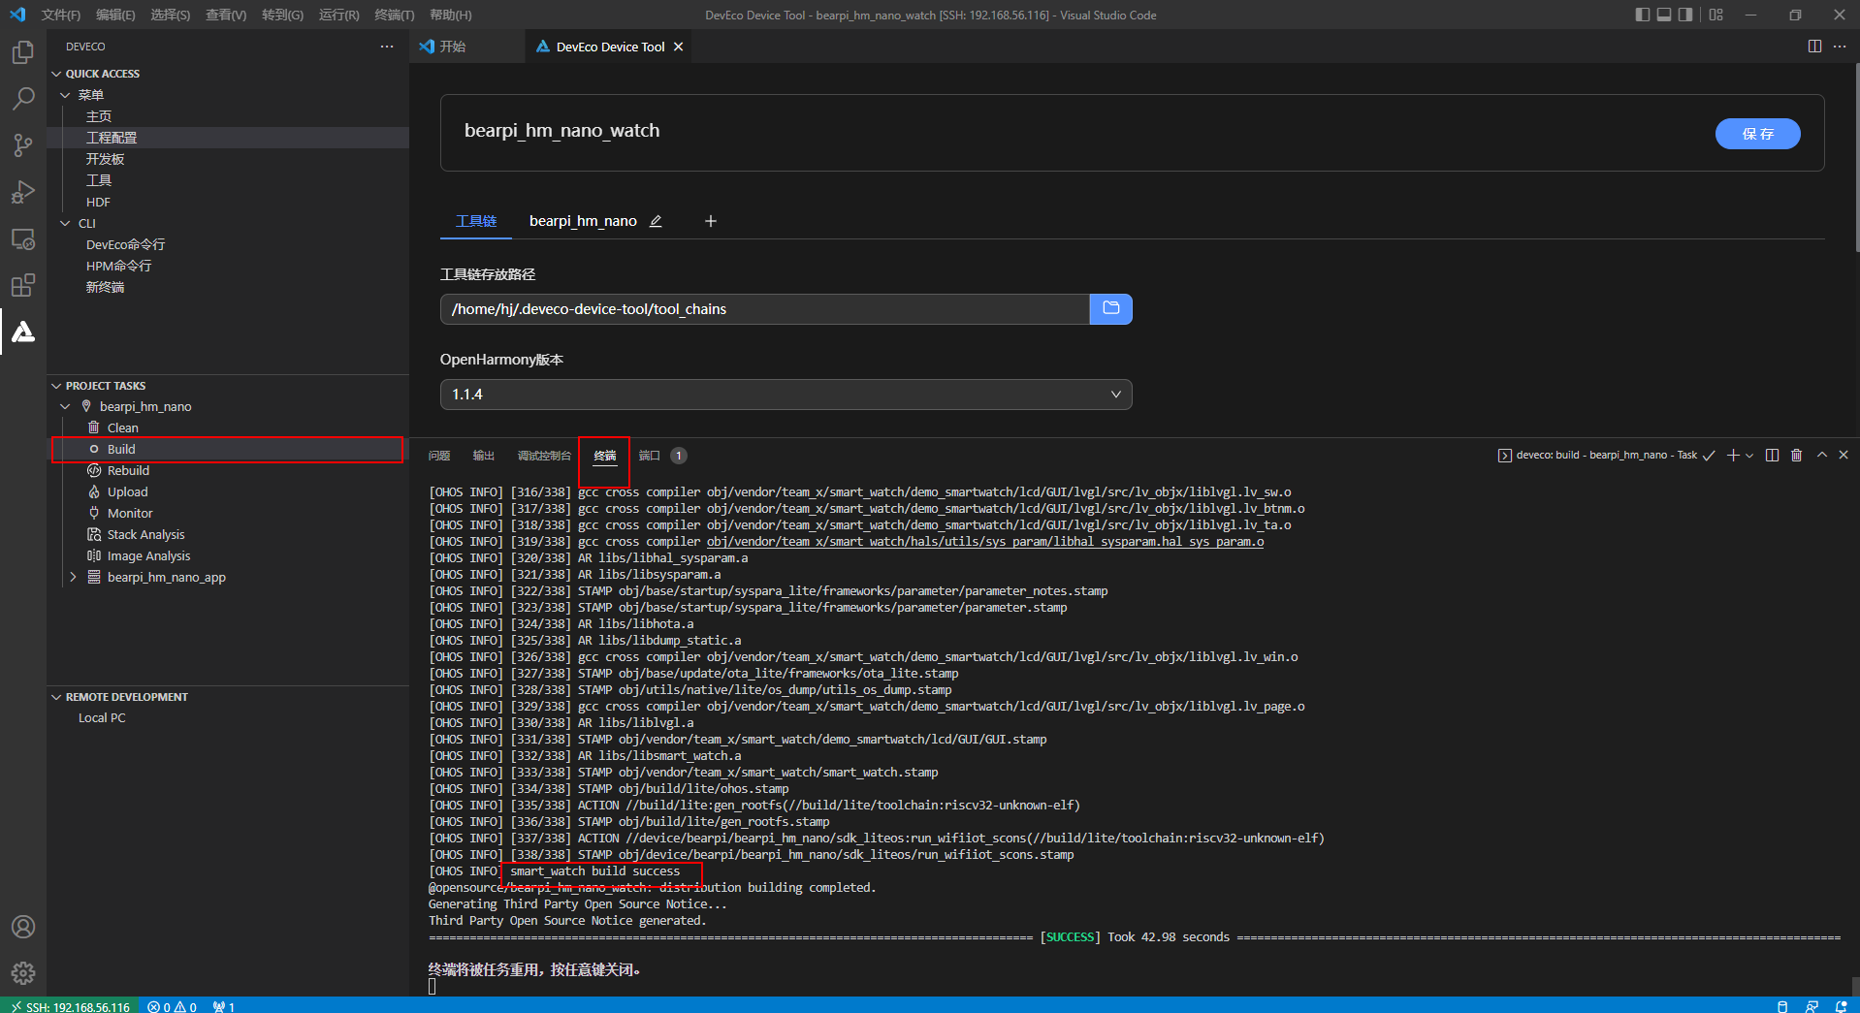Toggle the bottom panel layout icon
Viewport: 1860px width, 1013px height.
click(x=1664, y=15)
